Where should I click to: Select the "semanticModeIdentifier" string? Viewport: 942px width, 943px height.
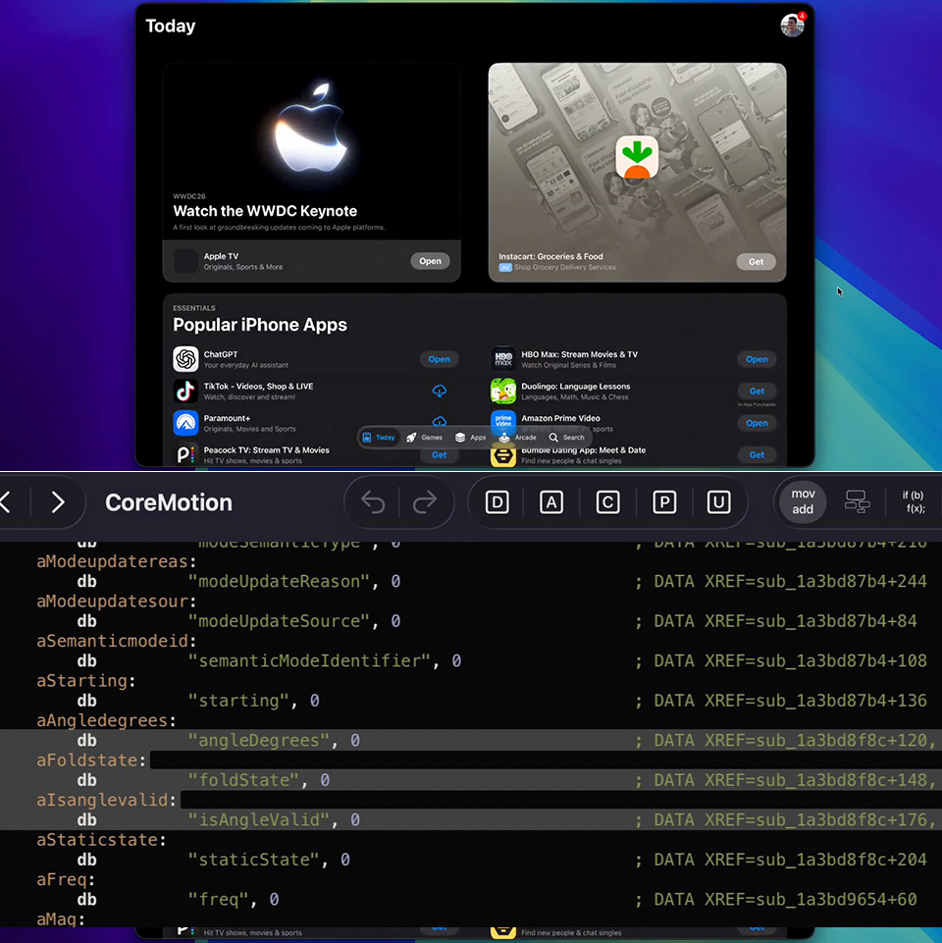[308, 661]
